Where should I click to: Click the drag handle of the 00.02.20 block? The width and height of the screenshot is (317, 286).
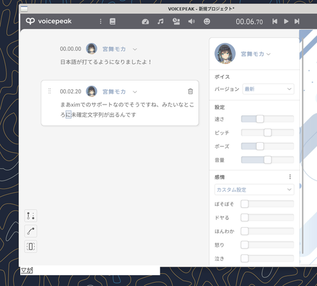[x=49, y=91]
